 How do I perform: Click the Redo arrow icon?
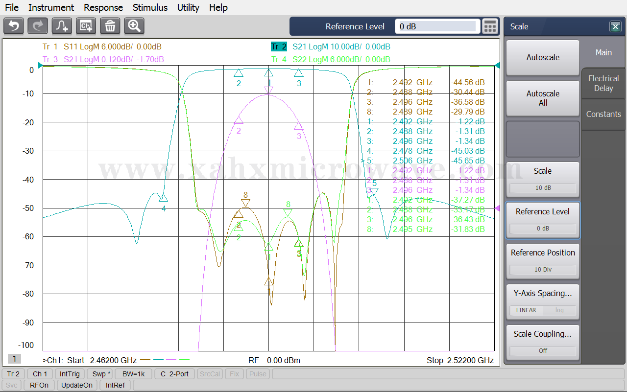tap(38, 26)
